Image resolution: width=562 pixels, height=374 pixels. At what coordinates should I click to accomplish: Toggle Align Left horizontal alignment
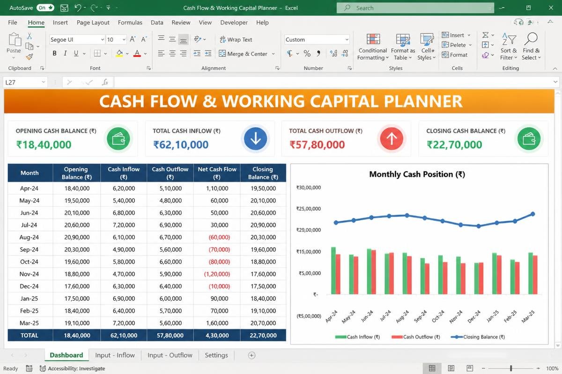pos(161,54)
